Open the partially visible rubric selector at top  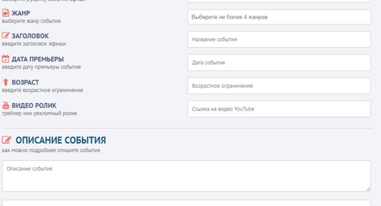click(x=279, y=1)
